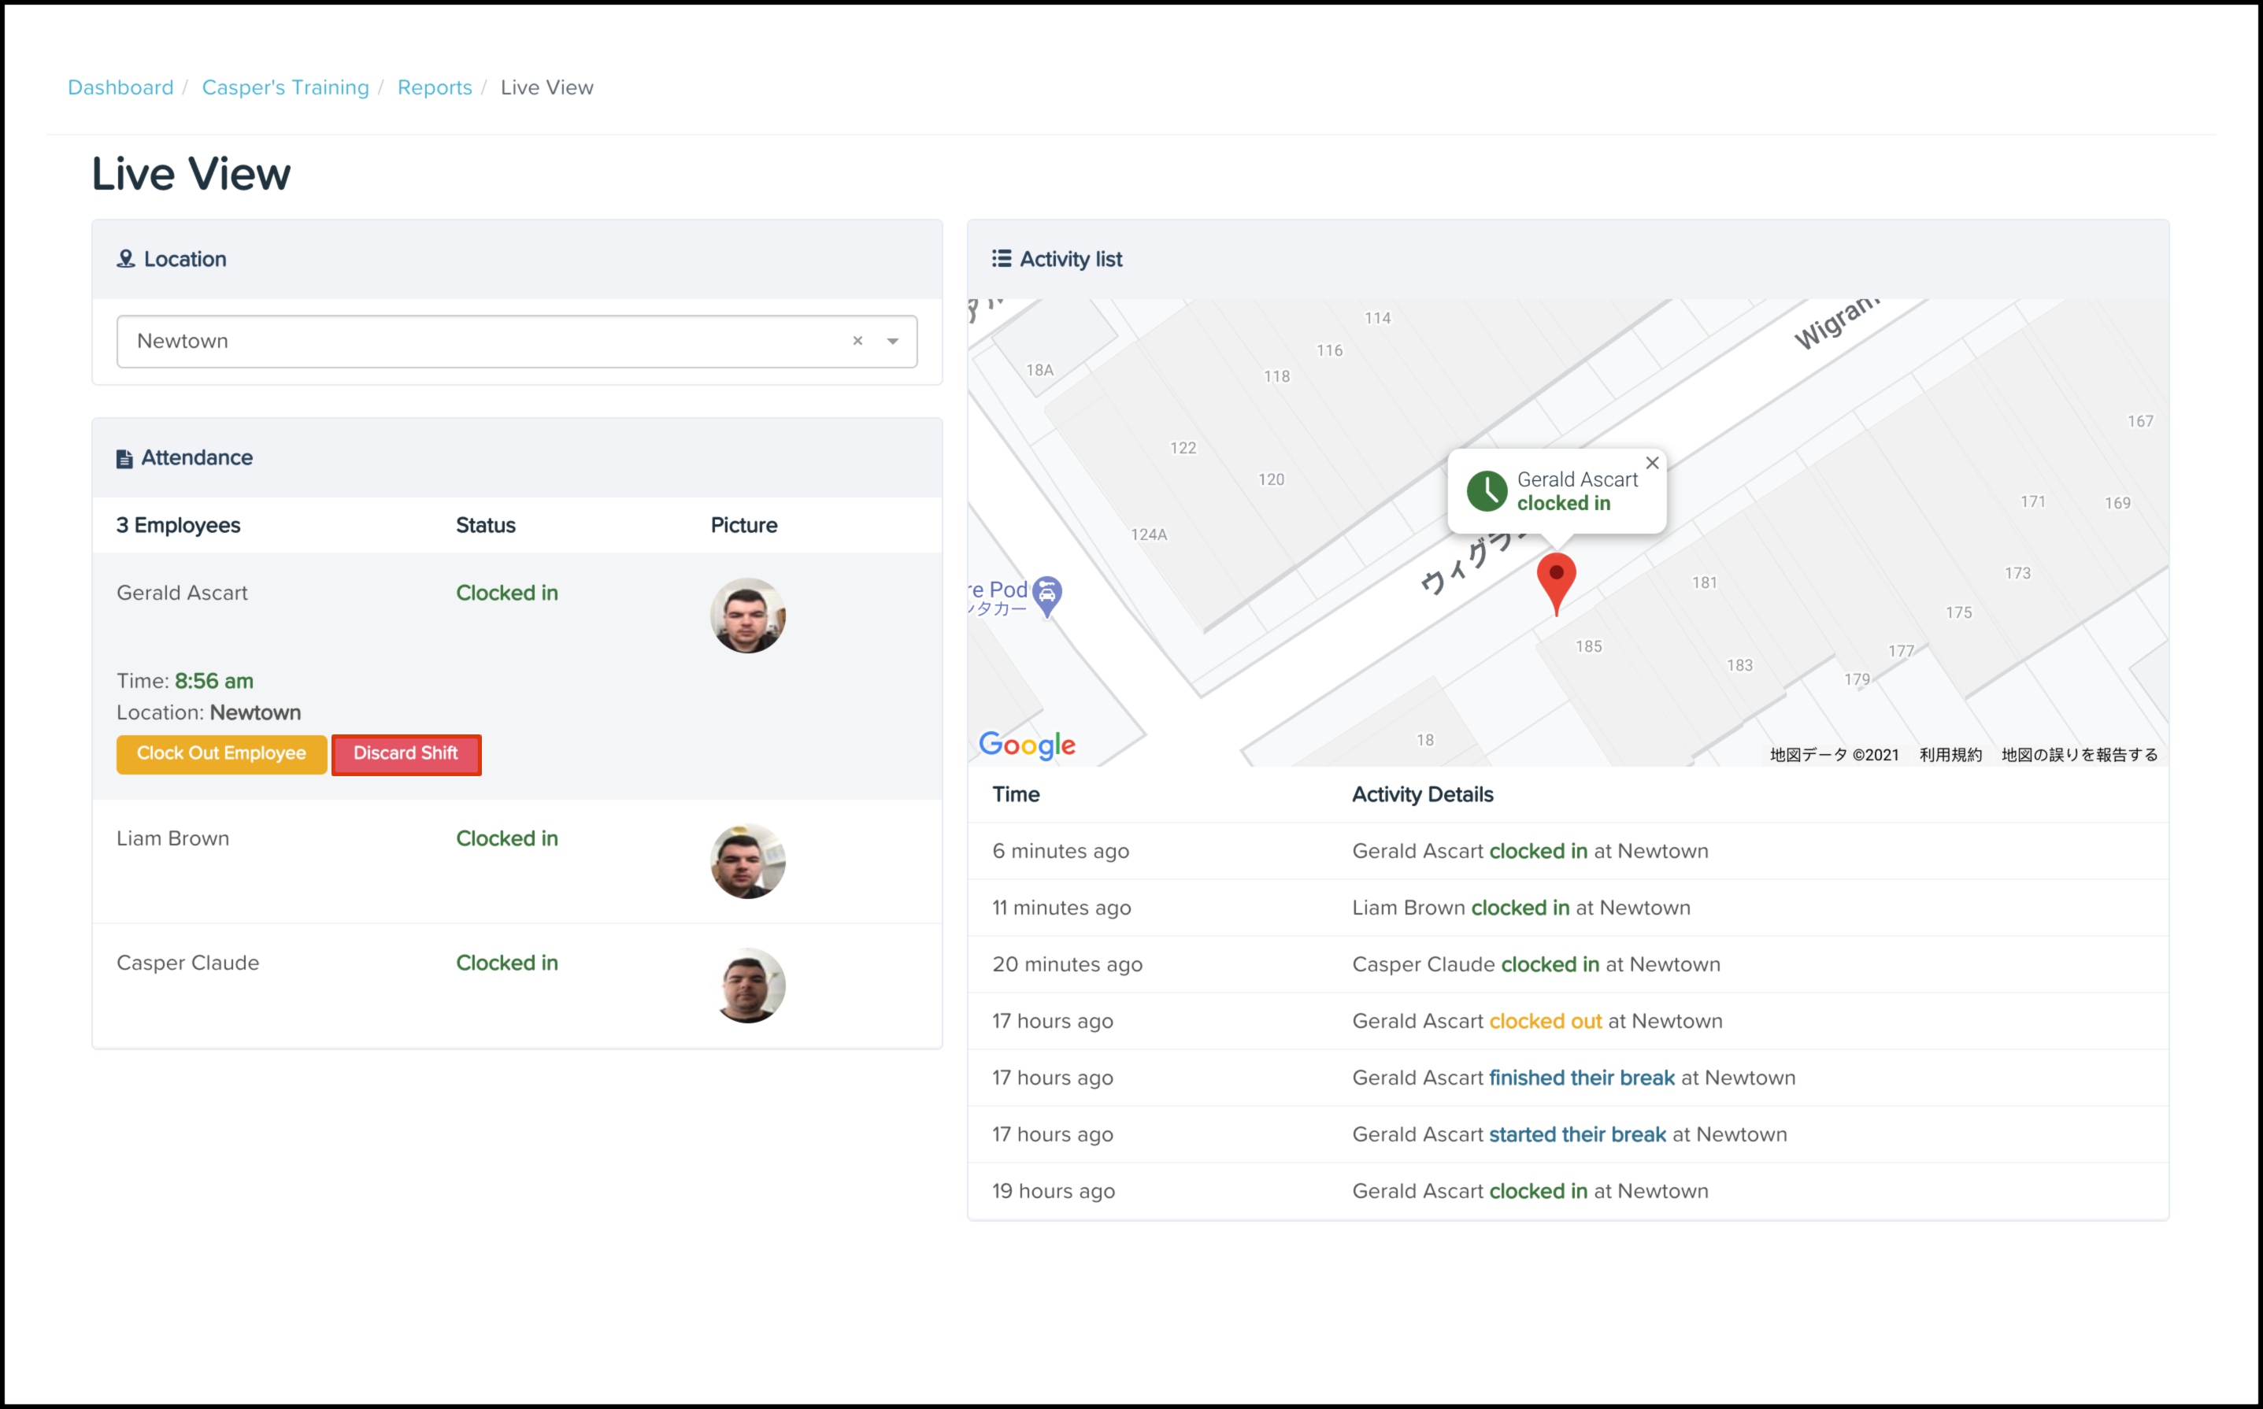Open Gerald Ascart's profile picture
This screenshot has width=2263, height=1409.
point(747,615)
